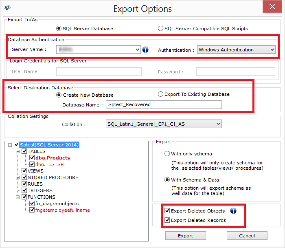Collapse the TABLES tree node
Image resolution: width=285 pixels, height=248 pixels.
pyautogui.click(x=18, y=151)
